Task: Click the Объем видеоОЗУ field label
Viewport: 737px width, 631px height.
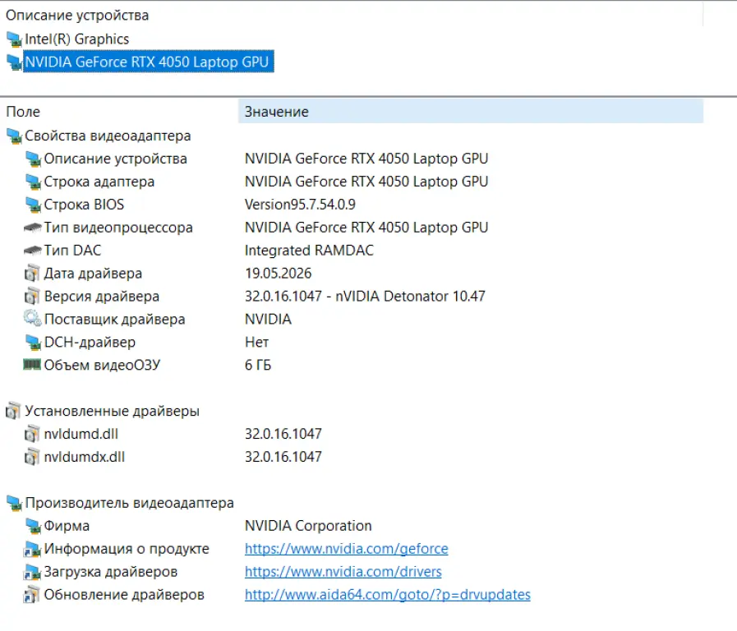Action: click(x=102, y=365)
